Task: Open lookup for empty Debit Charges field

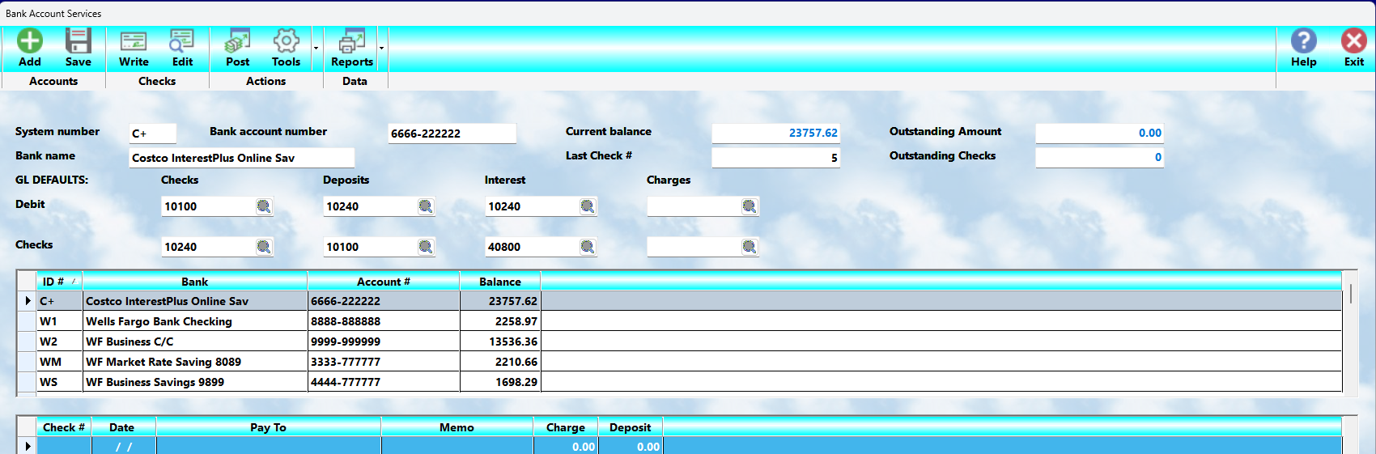Action: tap(750, 206)
